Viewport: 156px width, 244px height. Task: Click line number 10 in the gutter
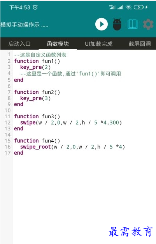click(x=7, y=110)
